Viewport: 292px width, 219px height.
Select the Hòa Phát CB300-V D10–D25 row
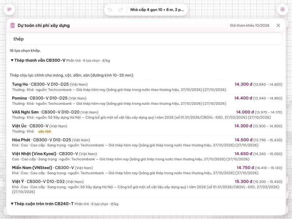coord(147,142)
